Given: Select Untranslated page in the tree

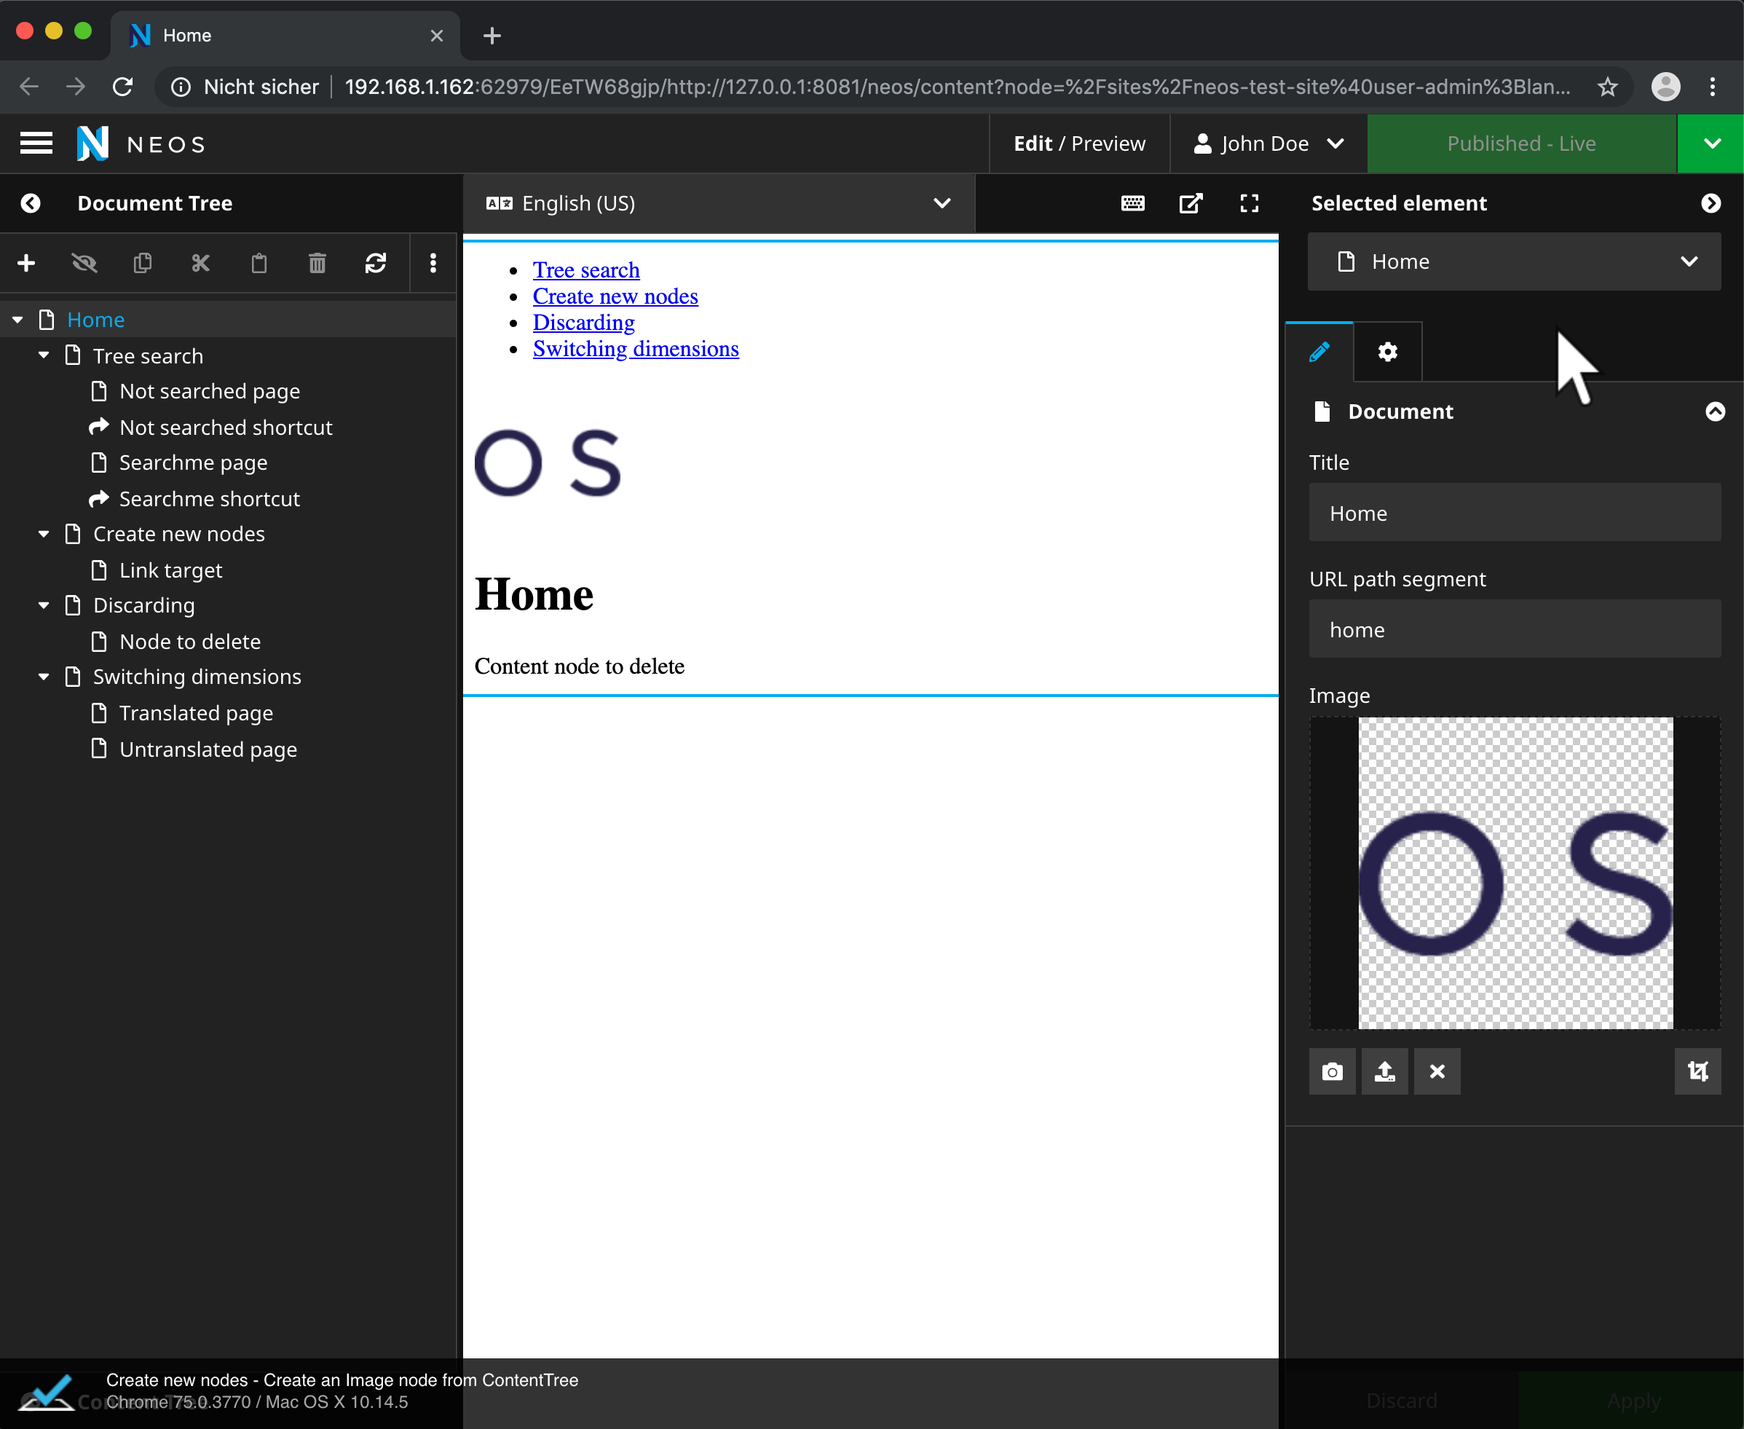Looking at the screenshot, I should (208, 749).
